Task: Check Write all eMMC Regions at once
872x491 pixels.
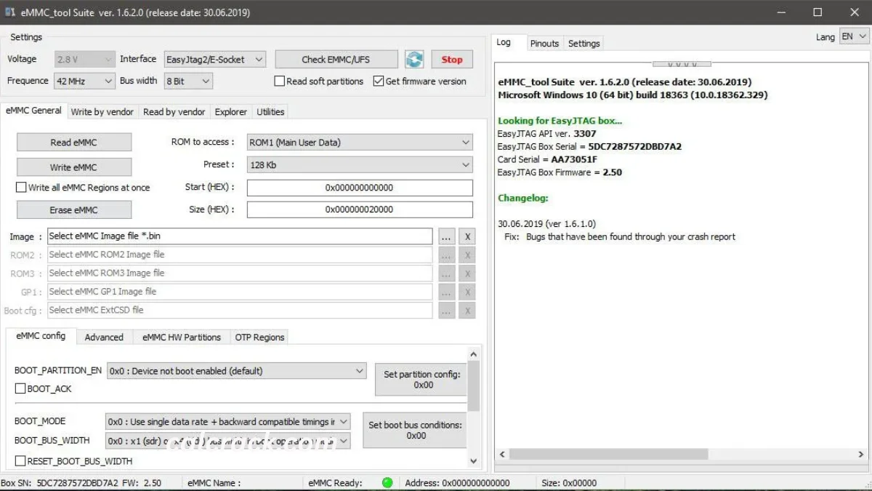Action: coord(21,188)
